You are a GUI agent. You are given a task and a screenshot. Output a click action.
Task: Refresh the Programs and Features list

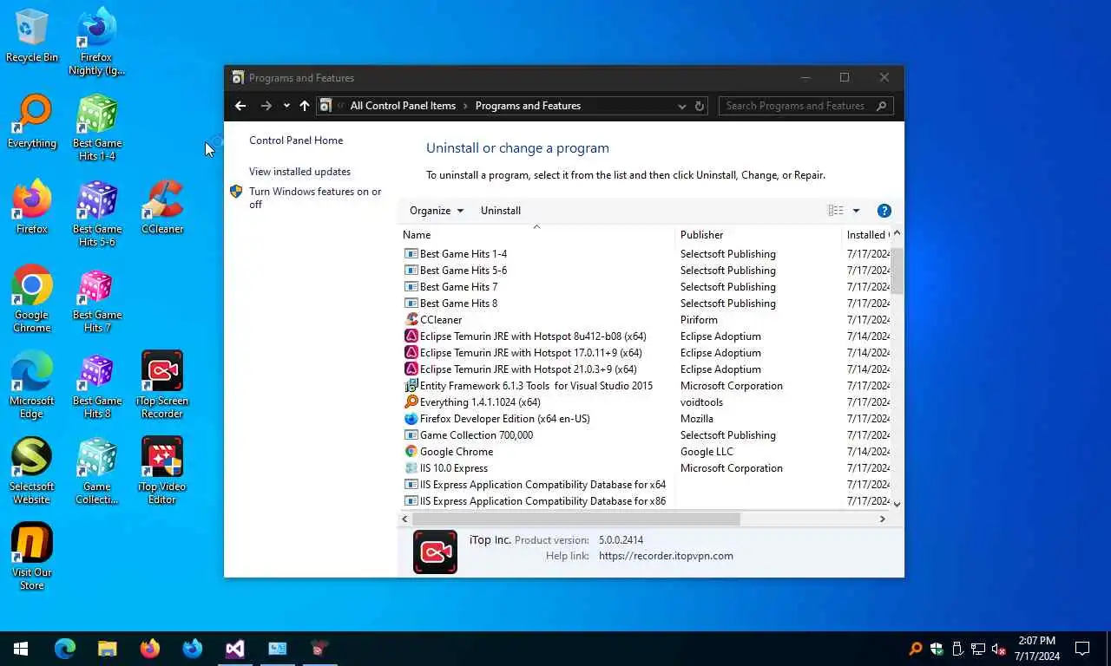coord(700,106)
